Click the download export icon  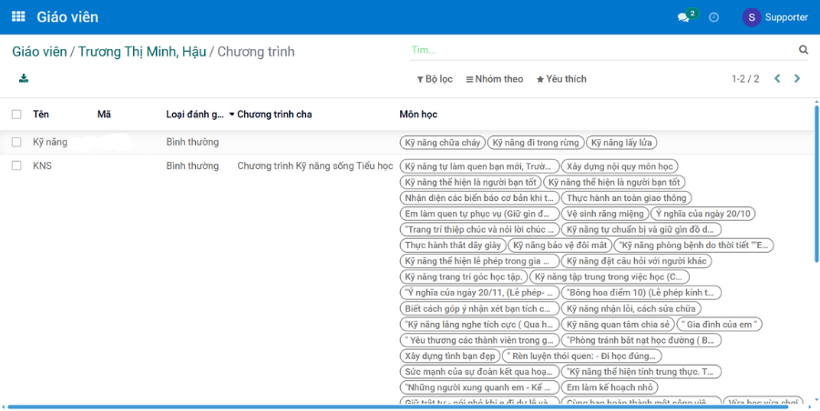[24, 79]
